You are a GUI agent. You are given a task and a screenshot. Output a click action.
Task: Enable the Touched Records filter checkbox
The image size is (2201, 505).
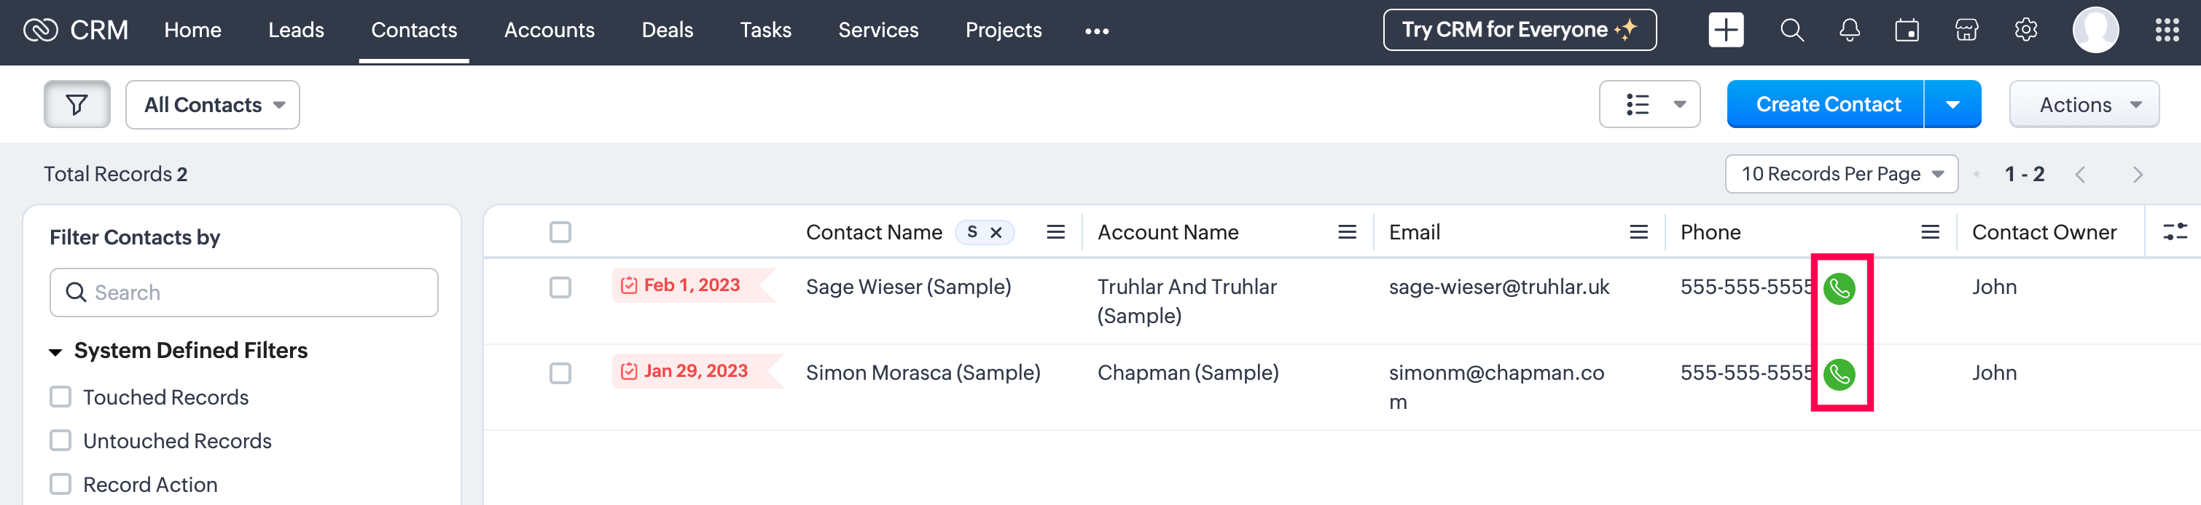(60, 397)
